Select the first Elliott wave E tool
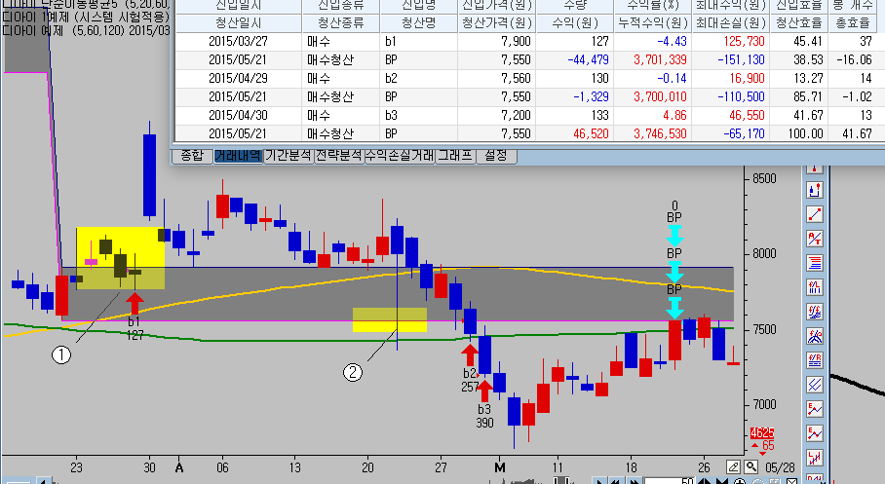 (815, 408)
